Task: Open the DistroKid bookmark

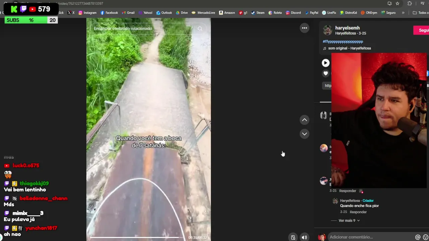Action: [x=348, y=13]
